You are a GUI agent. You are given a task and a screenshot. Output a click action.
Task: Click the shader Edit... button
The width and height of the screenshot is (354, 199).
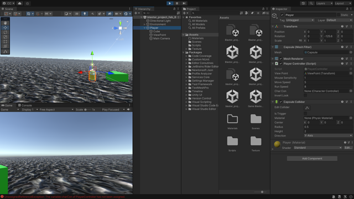[348, 148]
